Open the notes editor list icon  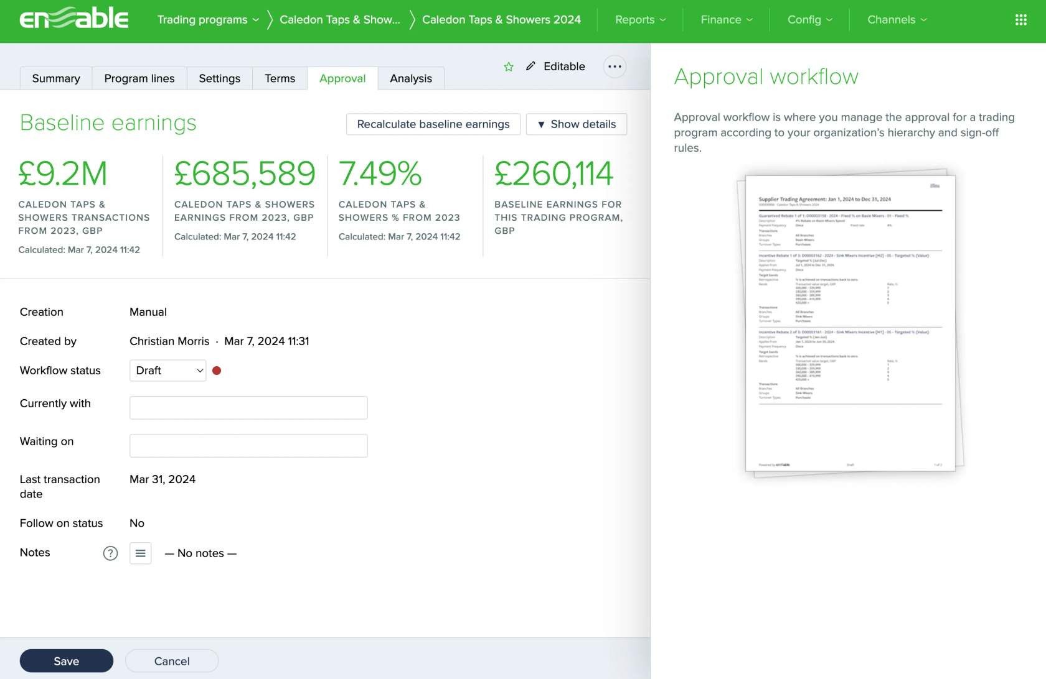tap(141, 553)
